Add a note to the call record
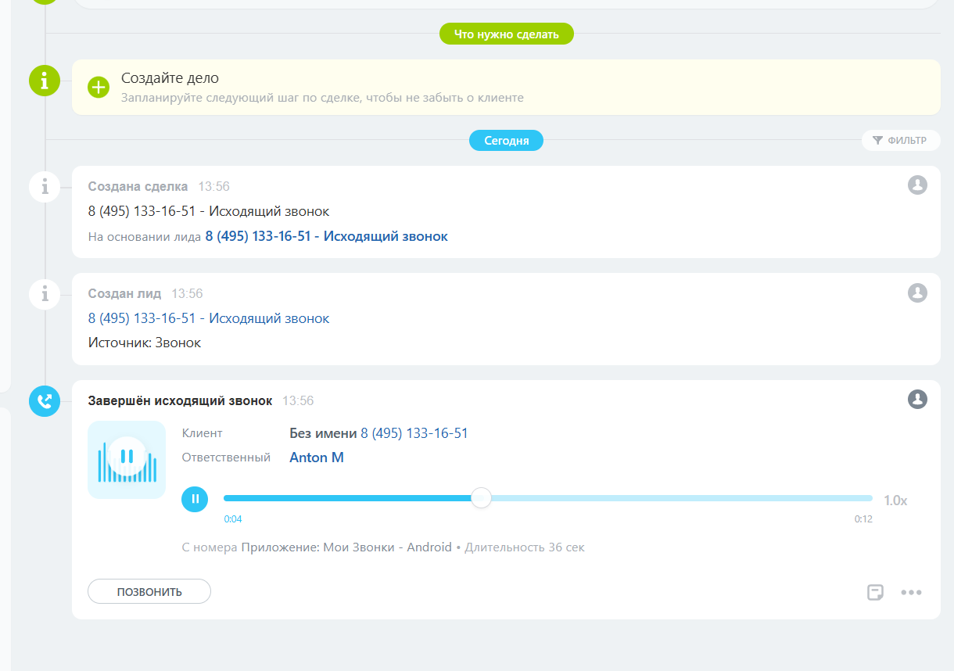Image resolution: width=954 pixels, height=671 pixels. pos(876,592)
